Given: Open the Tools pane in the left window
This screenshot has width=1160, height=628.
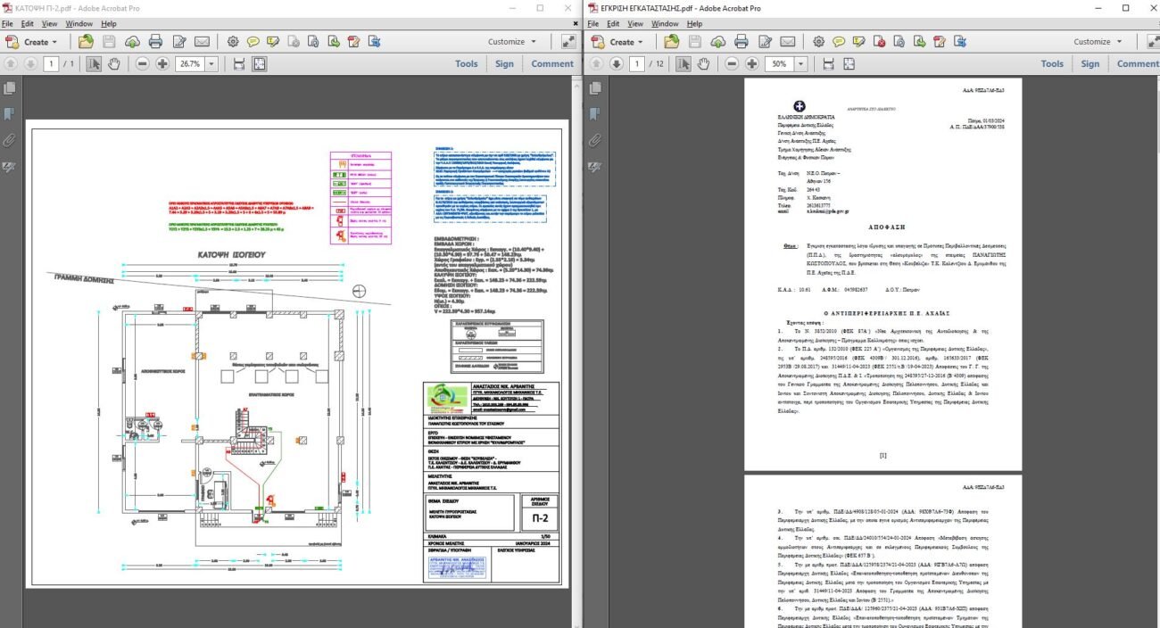Looking at the screenshot, I should click(x=467, y=64).
